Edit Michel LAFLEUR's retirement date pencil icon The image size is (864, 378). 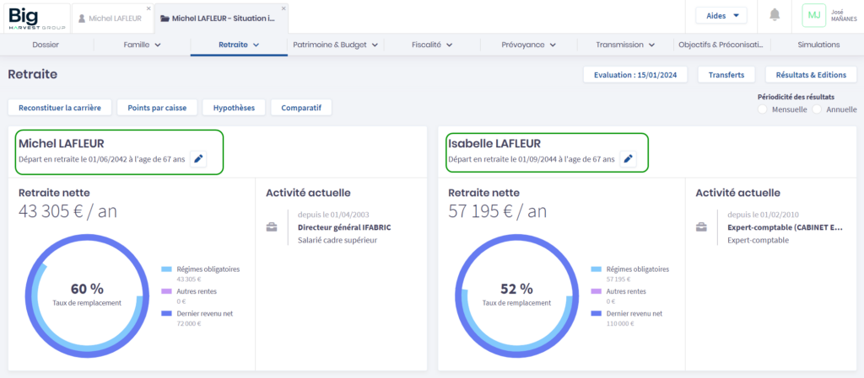click(198, 158)
